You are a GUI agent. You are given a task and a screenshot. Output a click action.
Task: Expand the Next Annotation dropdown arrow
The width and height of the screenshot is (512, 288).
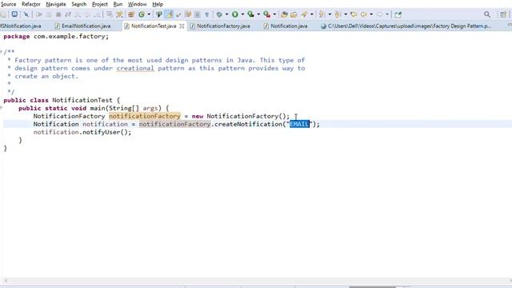330,14
